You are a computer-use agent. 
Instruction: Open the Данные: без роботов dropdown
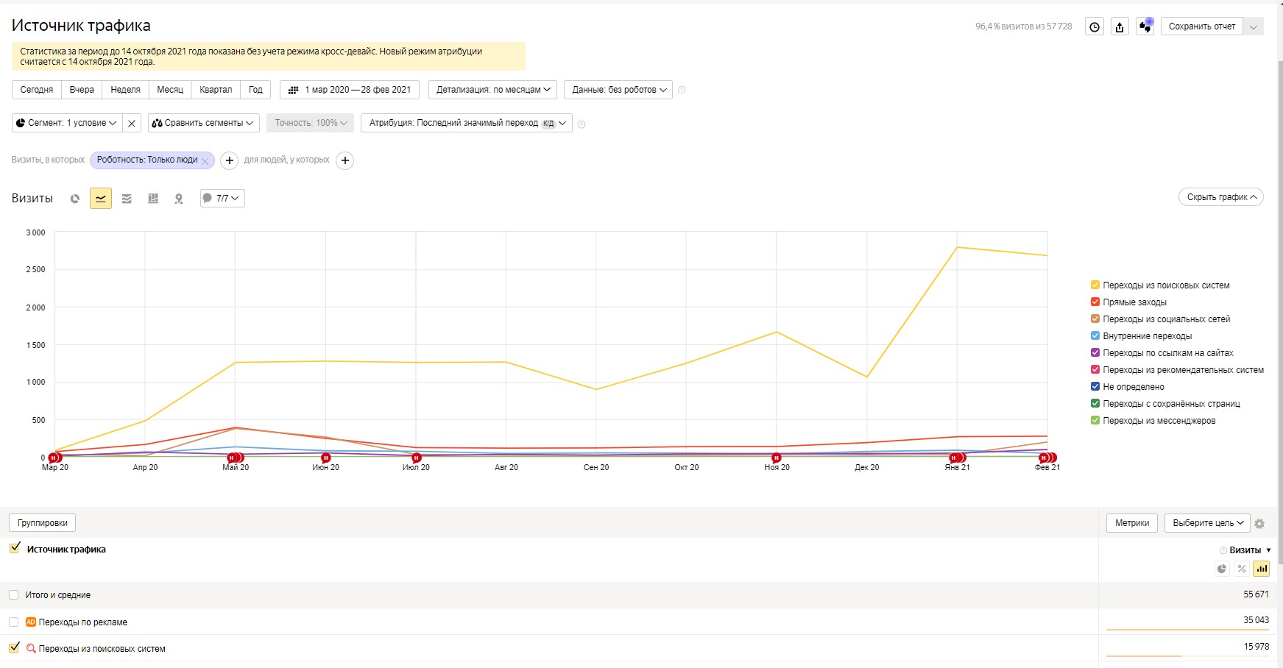(x=618, y=90)
